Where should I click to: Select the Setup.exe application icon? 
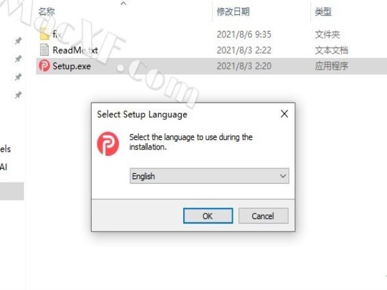(44, 66)
